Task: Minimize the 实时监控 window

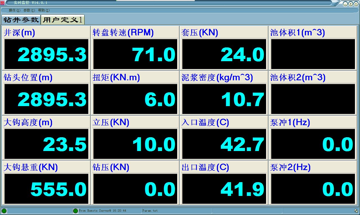Action: coord(345,4)
